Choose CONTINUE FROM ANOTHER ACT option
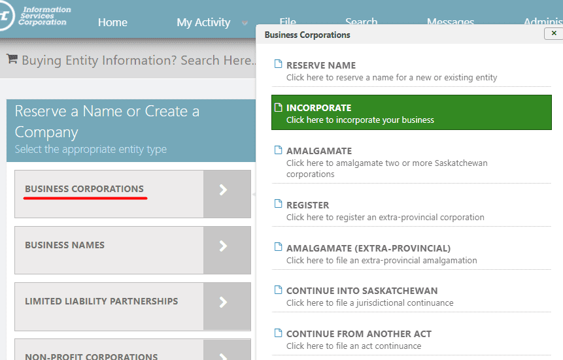Screen dimensions: 563x360 [x=411, y=340]
